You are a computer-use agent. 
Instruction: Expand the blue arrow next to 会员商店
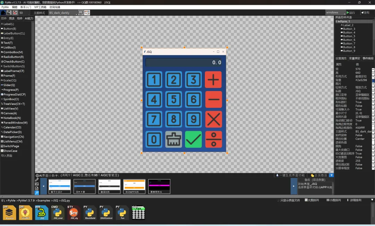[x=332, y=175]
